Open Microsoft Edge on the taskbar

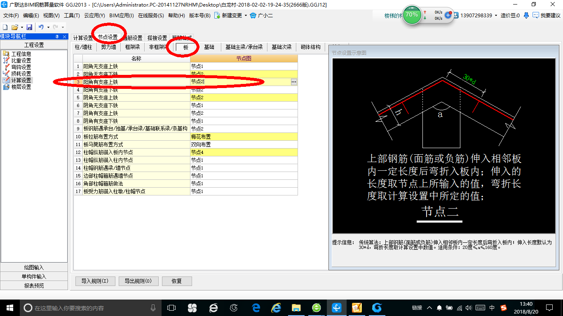point(256,308)
